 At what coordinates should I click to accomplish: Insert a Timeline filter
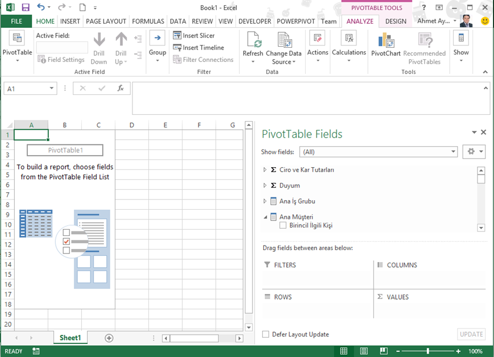click(x=198, y=48)
